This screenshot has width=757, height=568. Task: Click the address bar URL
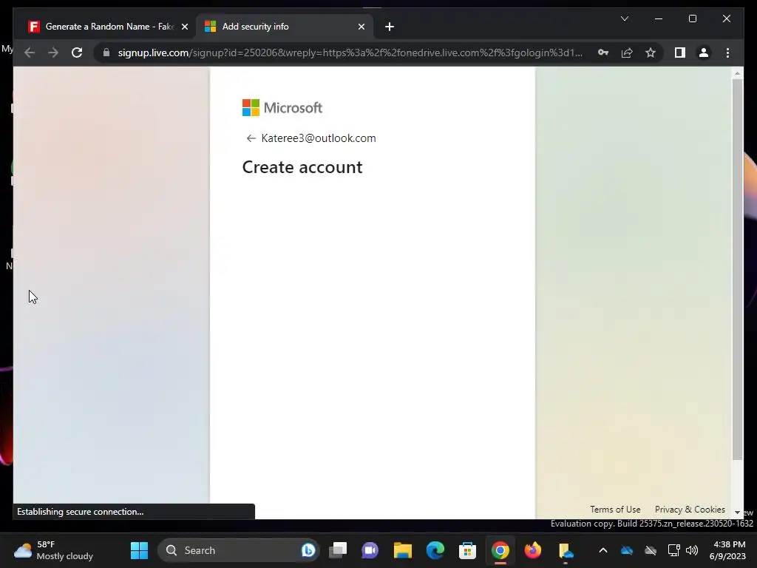click(350, 53)
